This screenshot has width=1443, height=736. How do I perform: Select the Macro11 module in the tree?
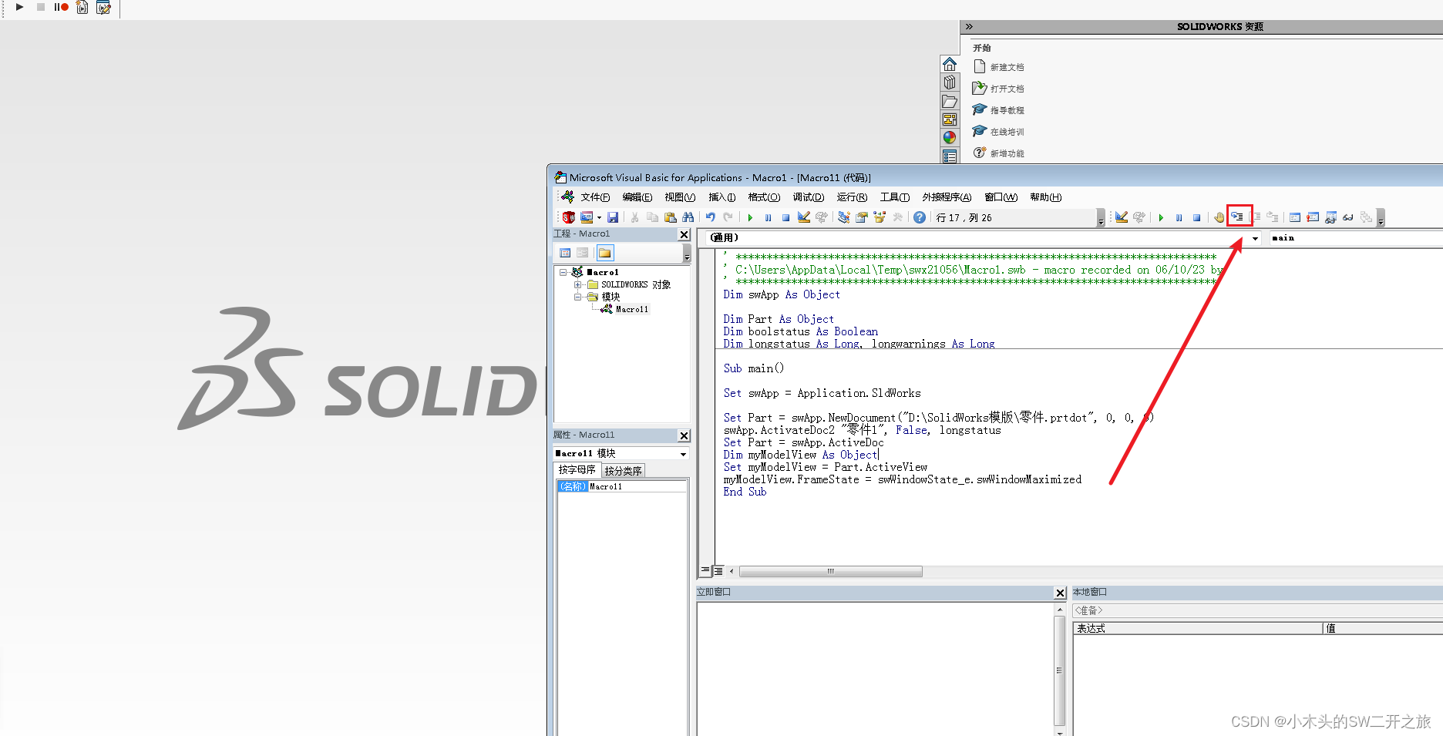631,309
